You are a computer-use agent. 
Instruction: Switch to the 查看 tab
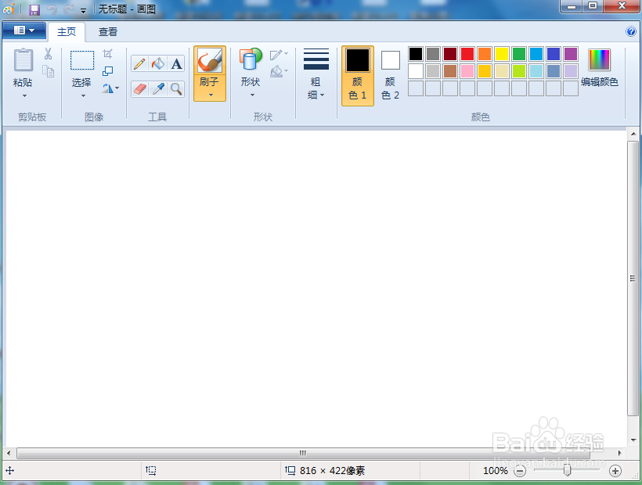coord(108,32)
